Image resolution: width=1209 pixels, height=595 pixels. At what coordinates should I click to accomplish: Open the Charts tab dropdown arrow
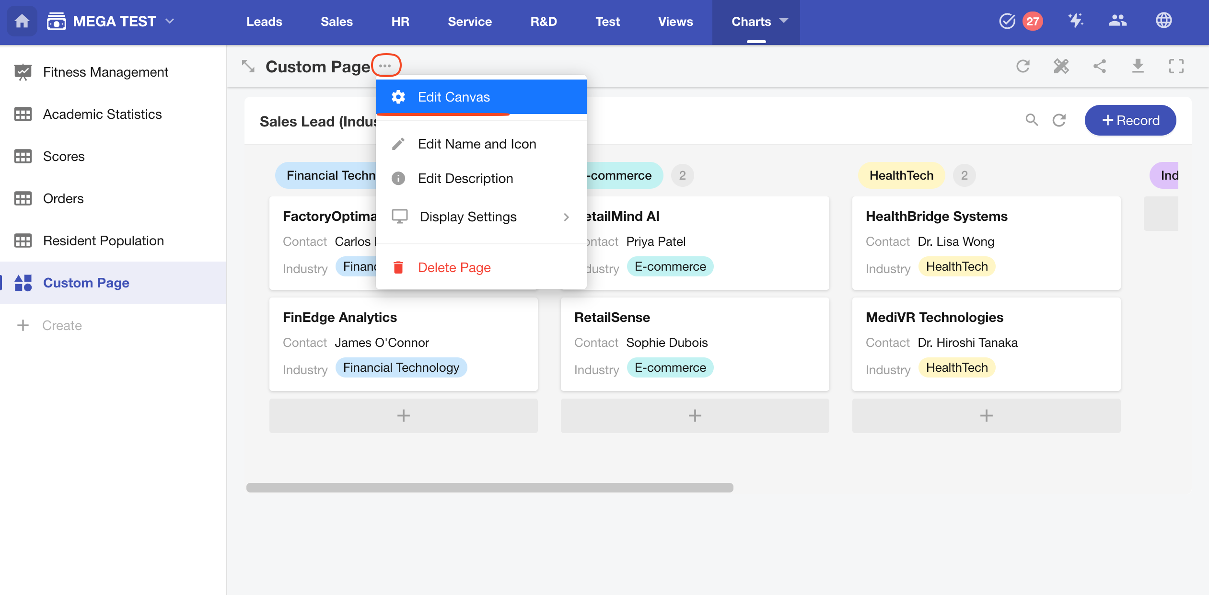coord(784,21)
